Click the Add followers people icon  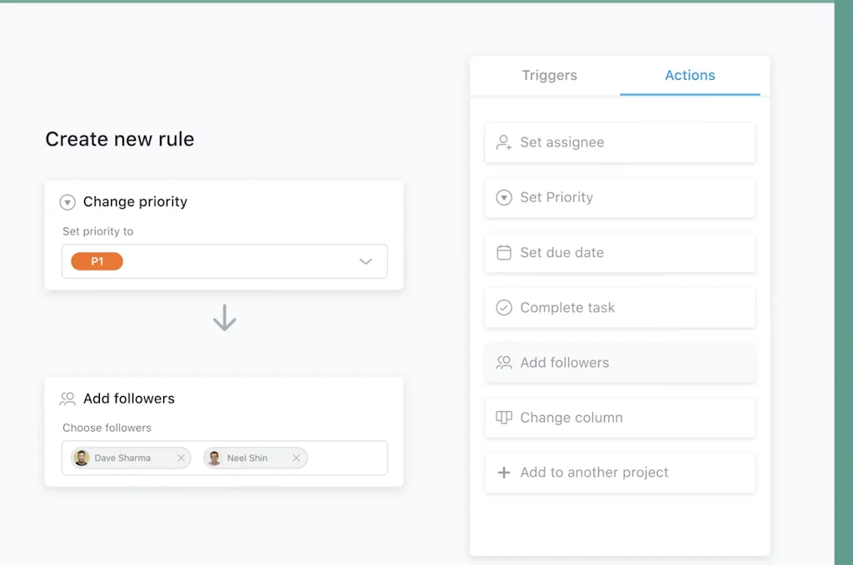click(x=503, y=362)
